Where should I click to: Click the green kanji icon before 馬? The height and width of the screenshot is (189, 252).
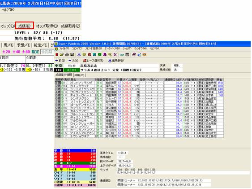(x=100, y=55)
